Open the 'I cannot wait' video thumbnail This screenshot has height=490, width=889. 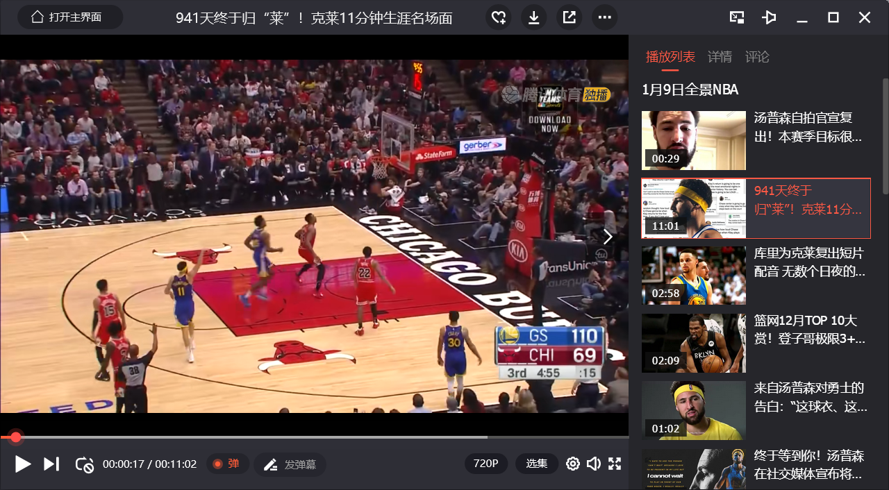pyautogui.click(x=693, y=469)
